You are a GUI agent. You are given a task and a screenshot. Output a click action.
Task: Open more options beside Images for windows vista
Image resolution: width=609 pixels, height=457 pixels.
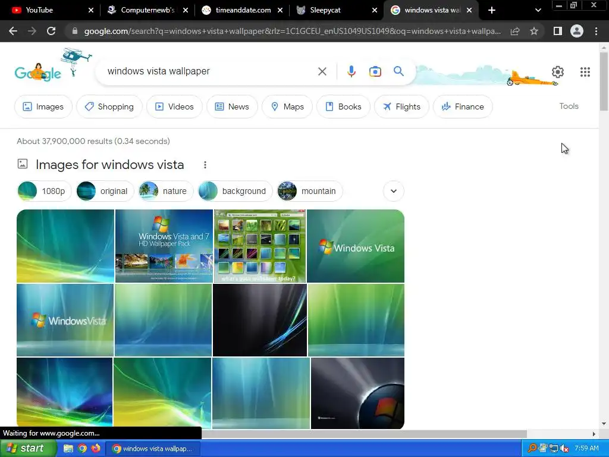point(205,165)
